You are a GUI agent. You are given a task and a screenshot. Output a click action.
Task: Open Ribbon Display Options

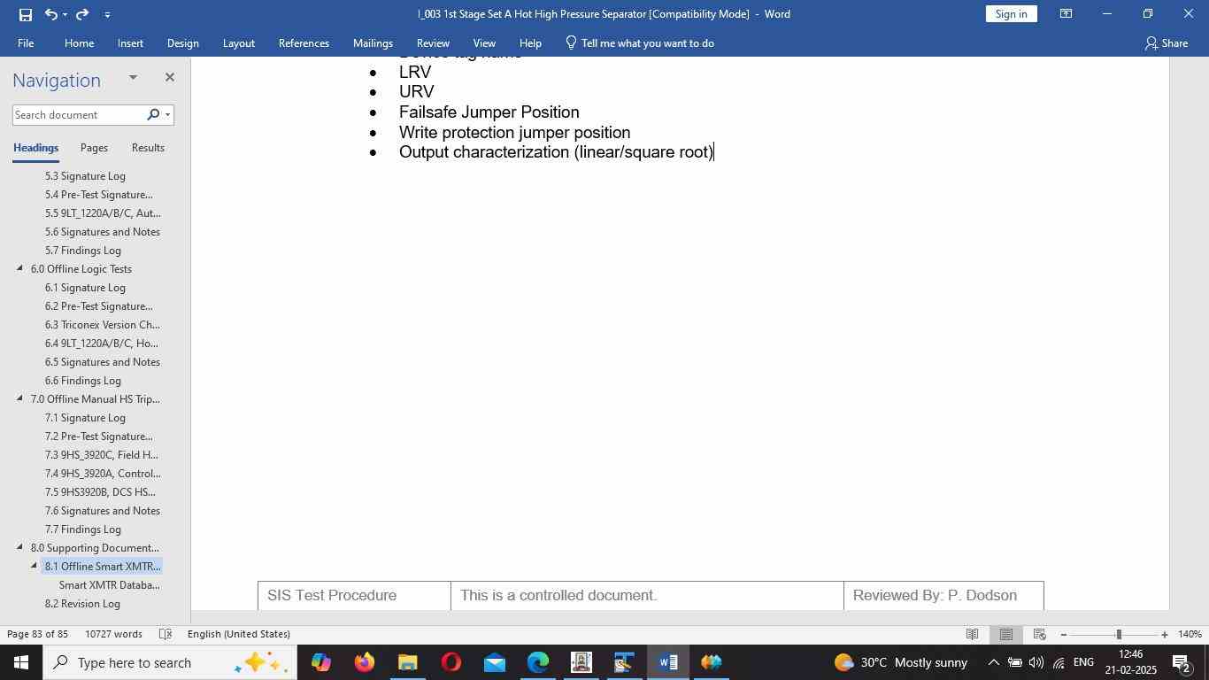coord(1066,14)
